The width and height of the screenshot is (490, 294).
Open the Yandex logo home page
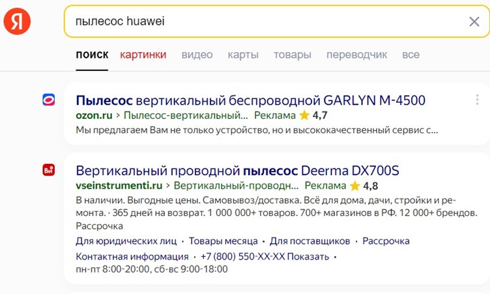[17, 21]
